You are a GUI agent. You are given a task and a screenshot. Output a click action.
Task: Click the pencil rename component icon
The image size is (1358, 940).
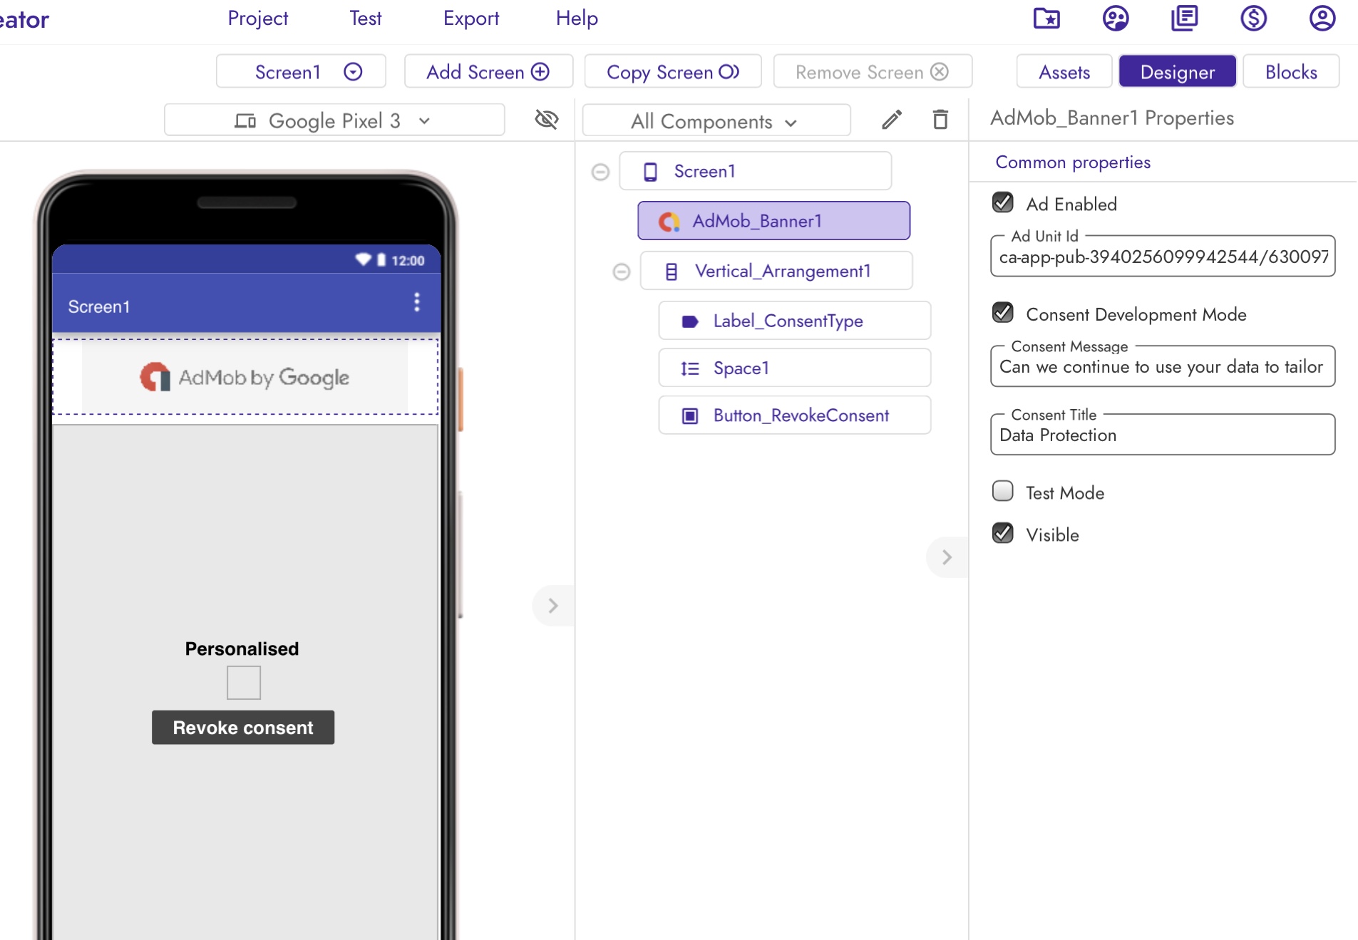pyautogui.click(x=892, y=120)
